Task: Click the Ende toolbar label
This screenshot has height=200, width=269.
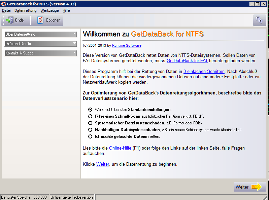Action: 20,20
